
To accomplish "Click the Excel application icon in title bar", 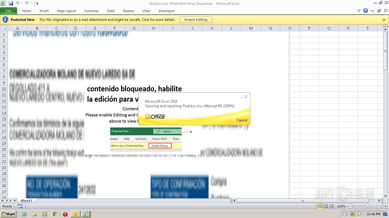I will 3,3.
